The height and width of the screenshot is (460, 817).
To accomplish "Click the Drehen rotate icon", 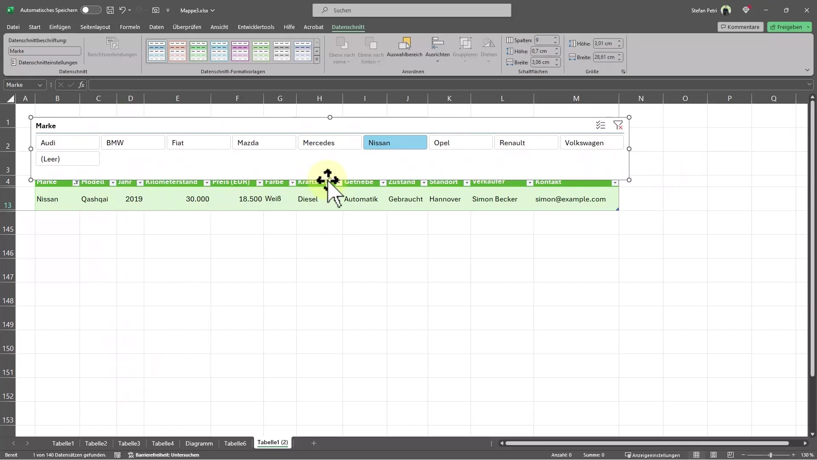I will pyautogui.click(x=488, y=43).
